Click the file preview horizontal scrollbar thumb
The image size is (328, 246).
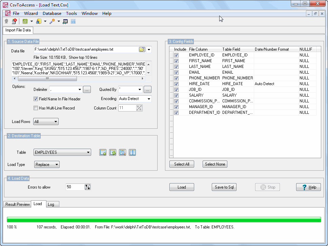click(x=47, y=79)
